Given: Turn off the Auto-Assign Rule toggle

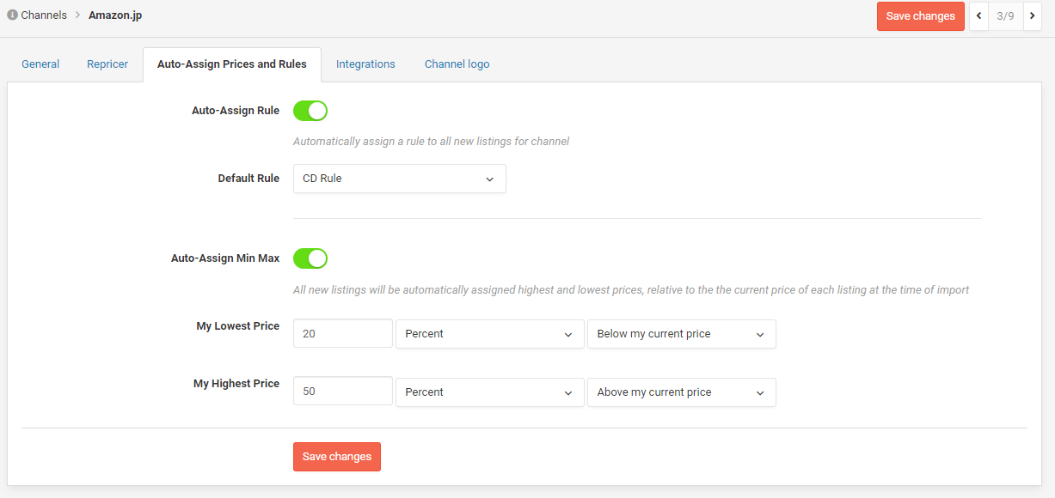Looking at the screenshot, I should [x=310, y=111].
